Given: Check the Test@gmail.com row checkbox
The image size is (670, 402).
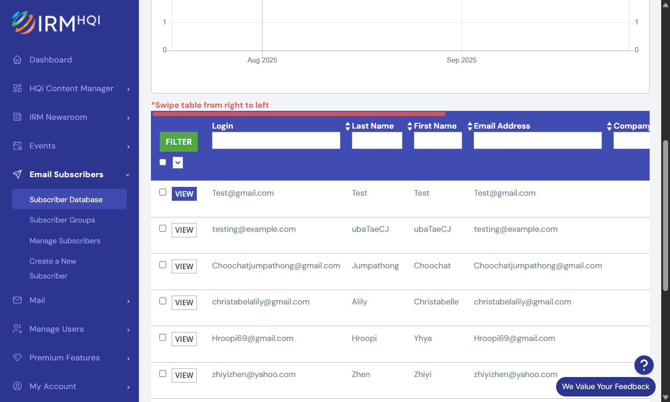Looking at the screenshot, I should (x=163, y=192).
